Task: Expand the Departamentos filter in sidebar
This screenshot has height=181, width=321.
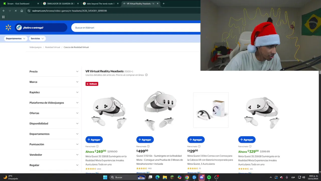Action: 54,134
